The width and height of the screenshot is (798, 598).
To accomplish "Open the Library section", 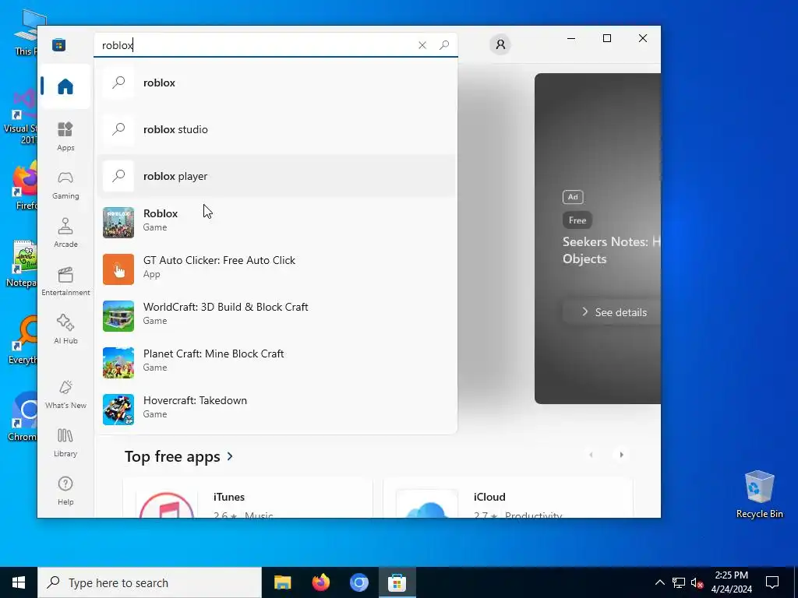I will pyautogui.click(x=65, y=442).
